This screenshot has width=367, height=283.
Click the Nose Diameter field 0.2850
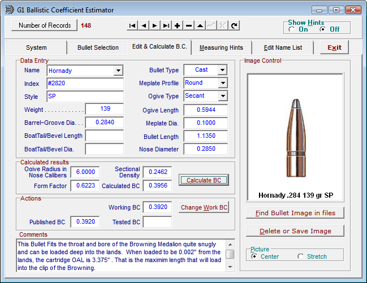click(x=206, y=149)
